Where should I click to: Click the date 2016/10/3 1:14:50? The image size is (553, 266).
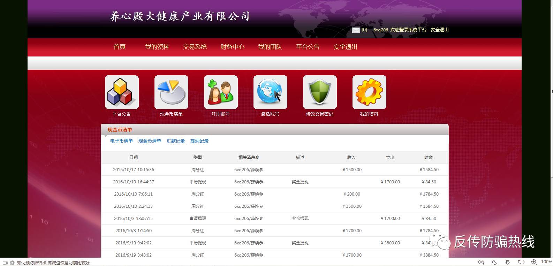134,231
